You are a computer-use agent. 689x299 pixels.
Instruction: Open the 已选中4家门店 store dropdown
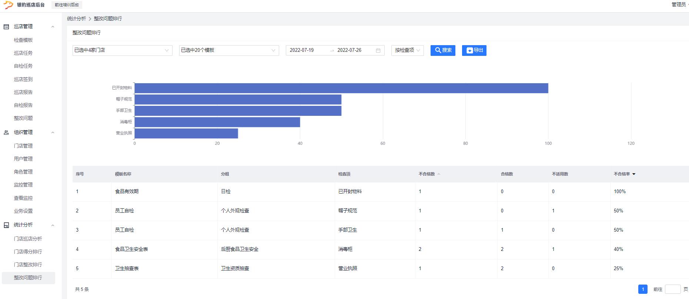[x=122, y=50]
